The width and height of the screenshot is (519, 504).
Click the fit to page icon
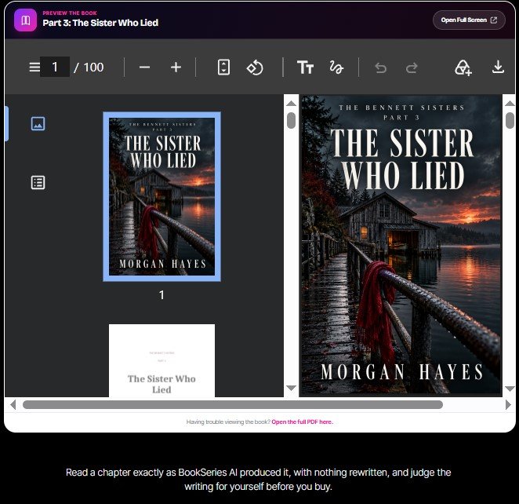pos(223,68)
